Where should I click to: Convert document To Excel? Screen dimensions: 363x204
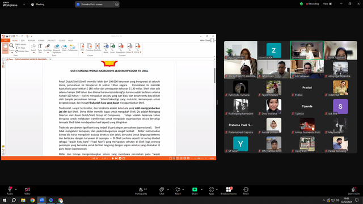[x=112, y=48]
